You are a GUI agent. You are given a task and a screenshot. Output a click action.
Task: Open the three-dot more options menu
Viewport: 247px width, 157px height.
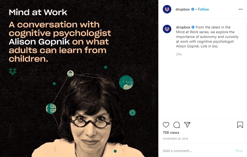click(241, 9)
